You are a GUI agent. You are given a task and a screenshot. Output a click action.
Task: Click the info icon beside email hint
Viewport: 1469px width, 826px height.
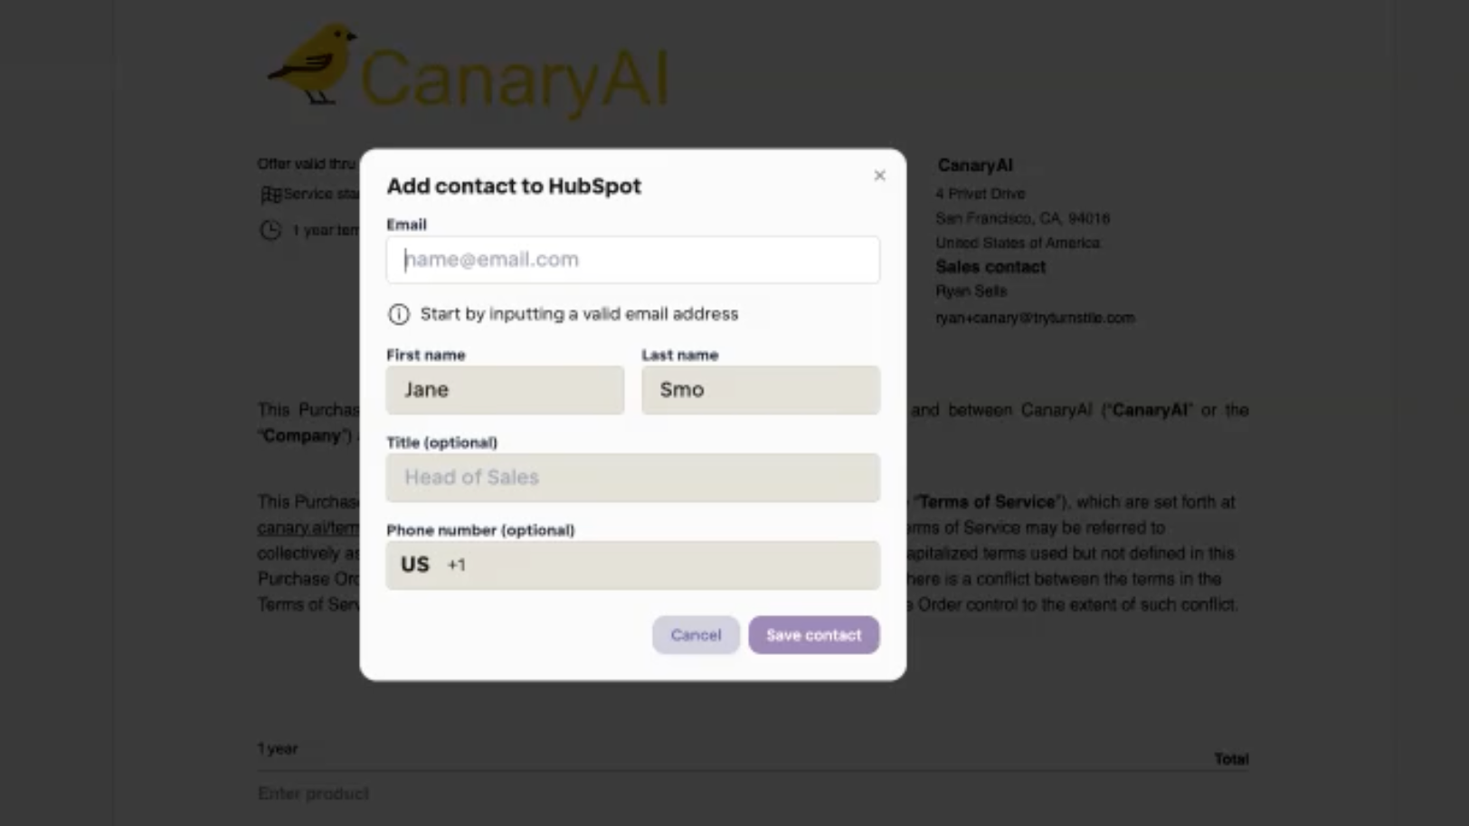coord(399,314)
